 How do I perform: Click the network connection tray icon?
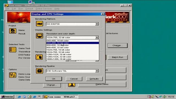[161, 97]
